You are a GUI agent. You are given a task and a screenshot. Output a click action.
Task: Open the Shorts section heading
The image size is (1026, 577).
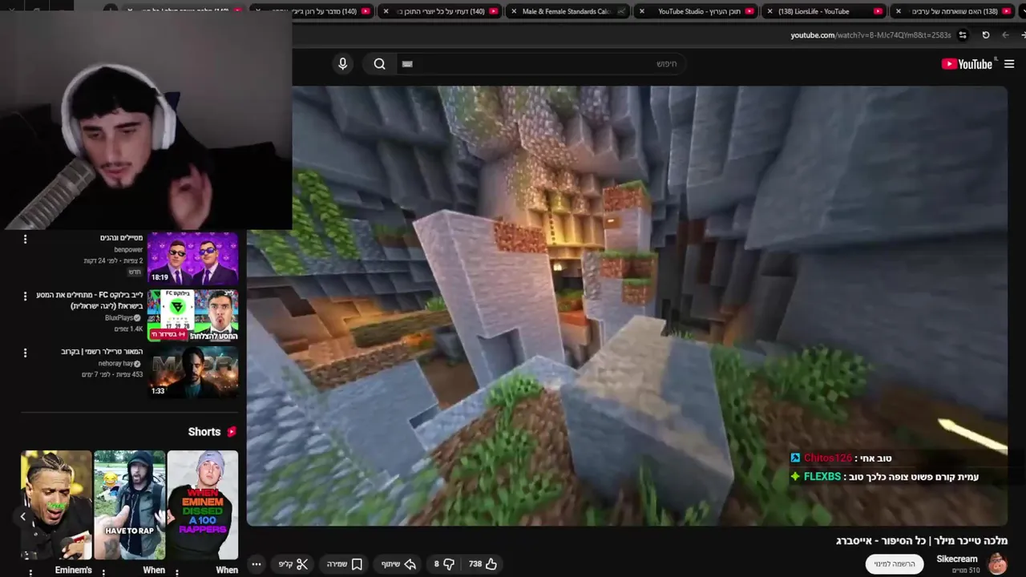click(x=212, y=432)
